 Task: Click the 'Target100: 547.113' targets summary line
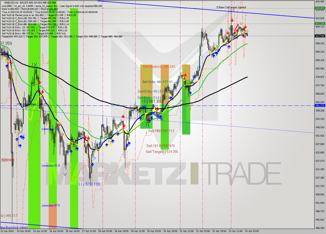(x=62, y=36)
